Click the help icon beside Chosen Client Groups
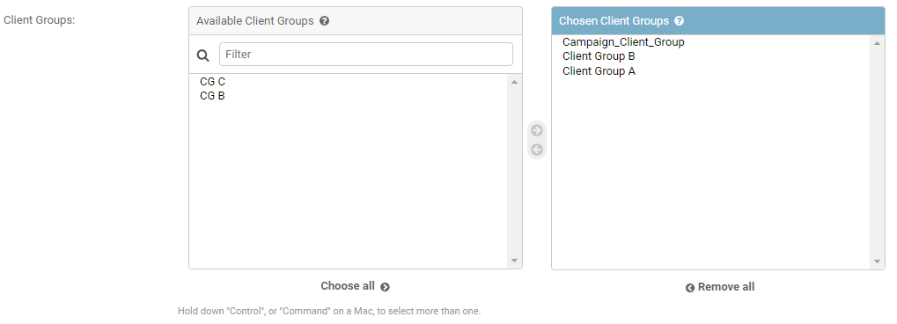The height and width of the screenshot is (324, 897). pyautogui.click(x=679, y=21)
